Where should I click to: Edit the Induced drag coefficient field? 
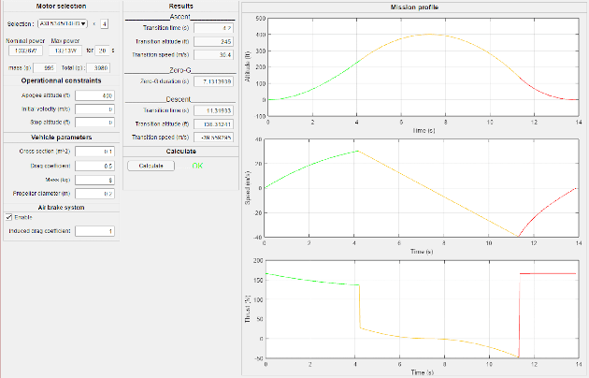(x=94, y=231)
